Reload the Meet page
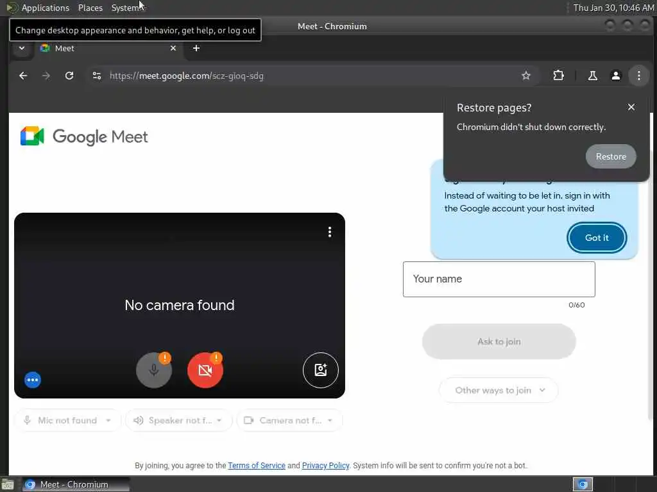Screen dimensions: 657x492 point(69,76)
